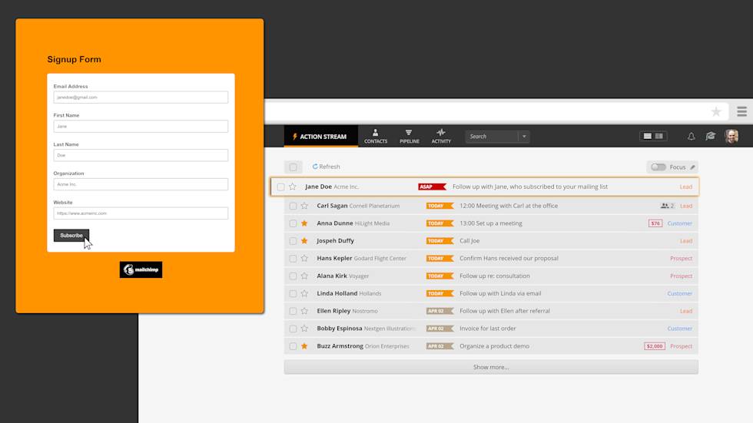
Task: Check the Jospeh Duffy row checkbox
Action: click(293, 241)
